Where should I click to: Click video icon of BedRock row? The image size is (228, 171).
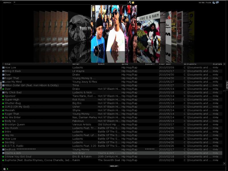point(3,149)
